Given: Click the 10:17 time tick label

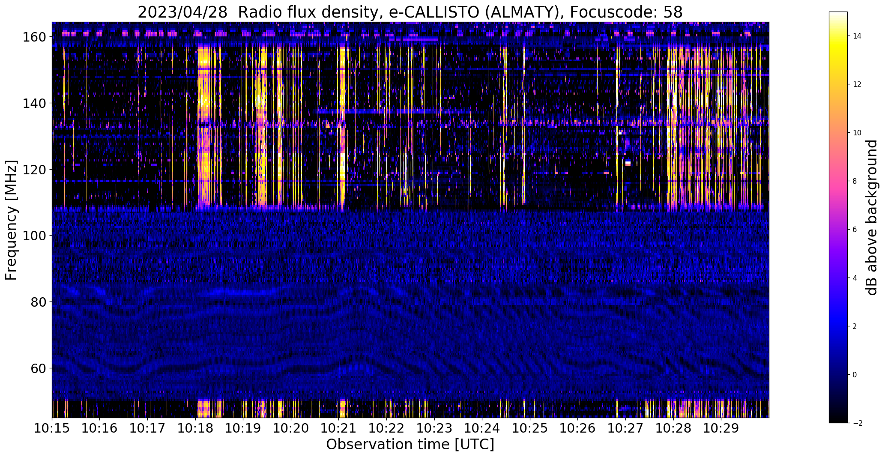Looking at the screenshot, I should pos(148,428).
